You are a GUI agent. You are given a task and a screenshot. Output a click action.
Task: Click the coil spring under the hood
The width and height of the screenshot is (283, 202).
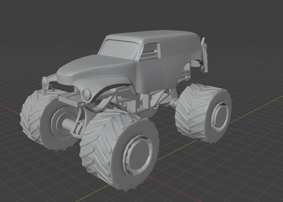point(77,89)
